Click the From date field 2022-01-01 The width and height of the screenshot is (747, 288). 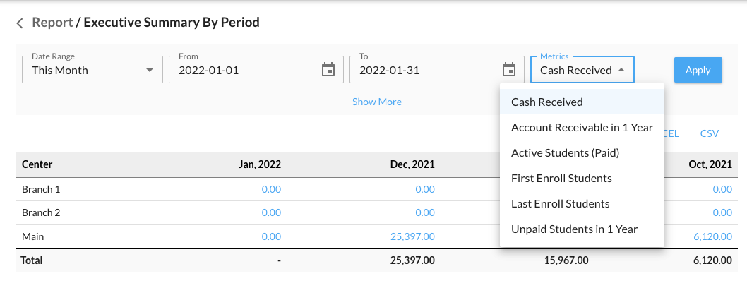click(x=240, y=70)
